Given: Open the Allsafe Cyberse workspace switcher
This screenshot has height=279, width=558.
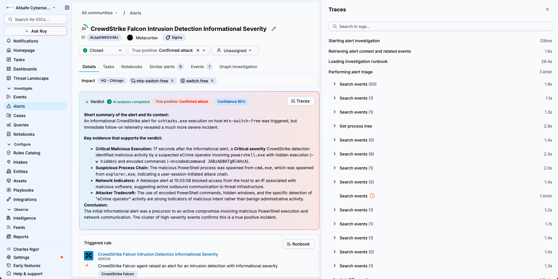Looking at the screenshot, I should (x=31, y=8).
